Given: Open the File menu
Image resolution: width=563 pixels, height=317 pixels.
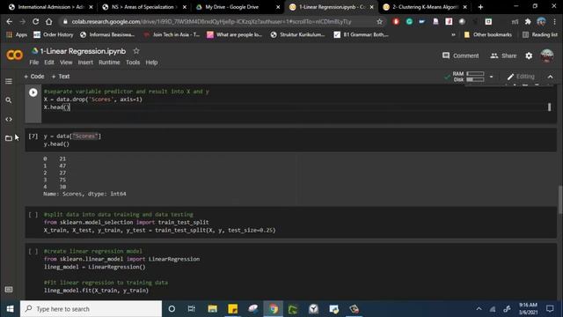Looking at the screenshot, I should (x=33, y=63).
